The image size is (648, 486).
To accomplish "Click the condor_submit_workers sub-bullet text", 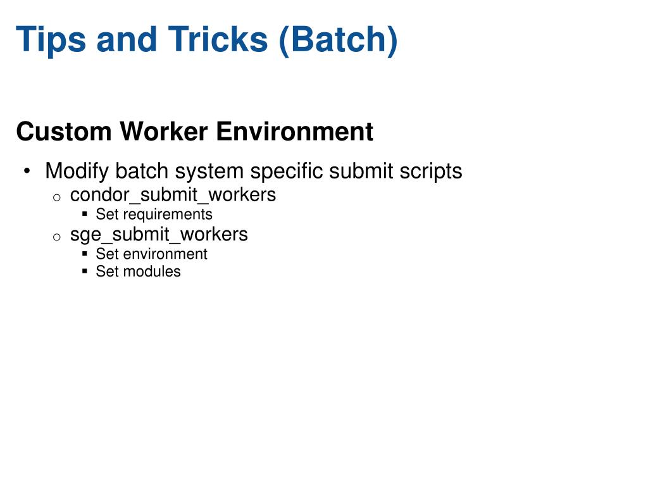I will pos(173,195).
